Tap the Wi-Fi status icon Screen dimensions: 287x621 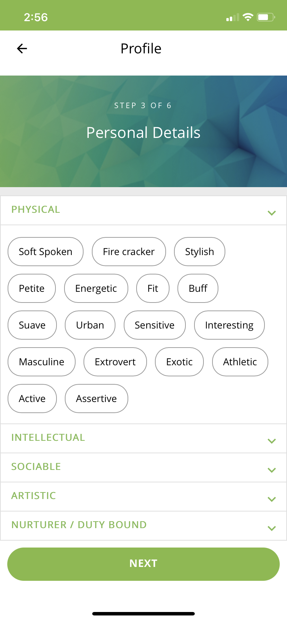pos(248,17)
